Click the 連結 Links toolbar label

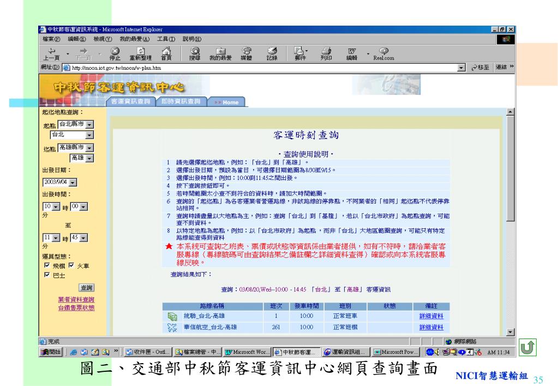click(x=501, y=67)
